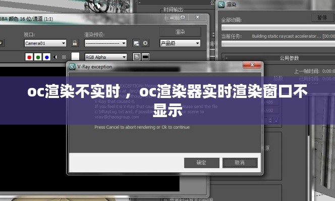Image resolution: width=335 pixels, height=201 pixels.
Task: Open the RGB Alpha channel dropdown
Action: tap(106, 57)
